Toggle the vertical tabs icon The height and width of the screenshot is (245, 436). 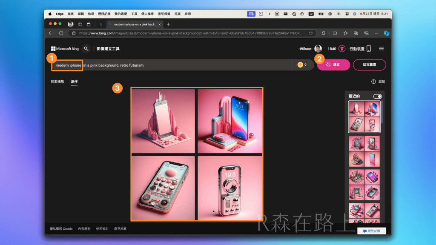[x=89, y=24]
